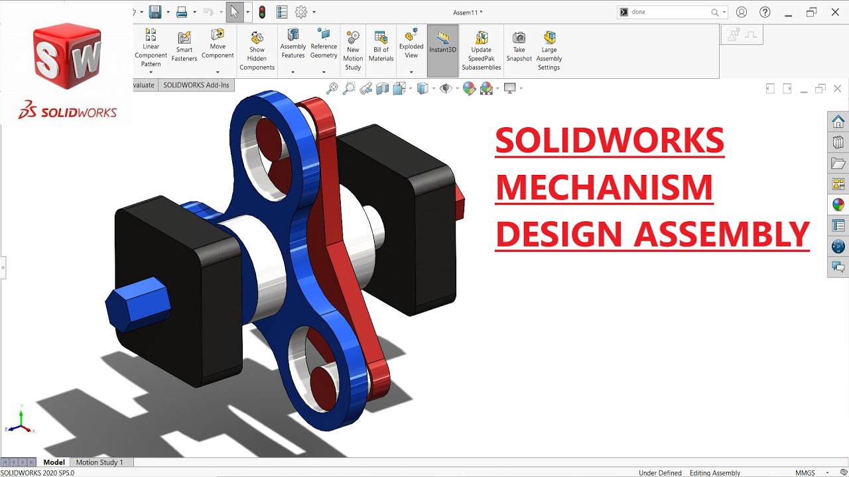Click the Save icon in quick access toolbar
This screenshot has width=849, height=477.
[x=155, y=12]
